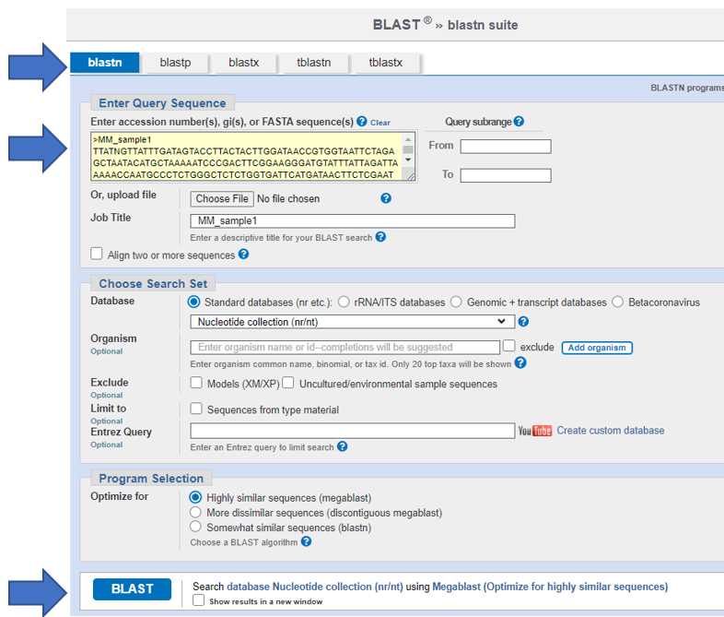Open help icon beside FASTA sequence label
Image resolution: width=724 pixels, height=617 pixels.
click(x=362, y=122)
